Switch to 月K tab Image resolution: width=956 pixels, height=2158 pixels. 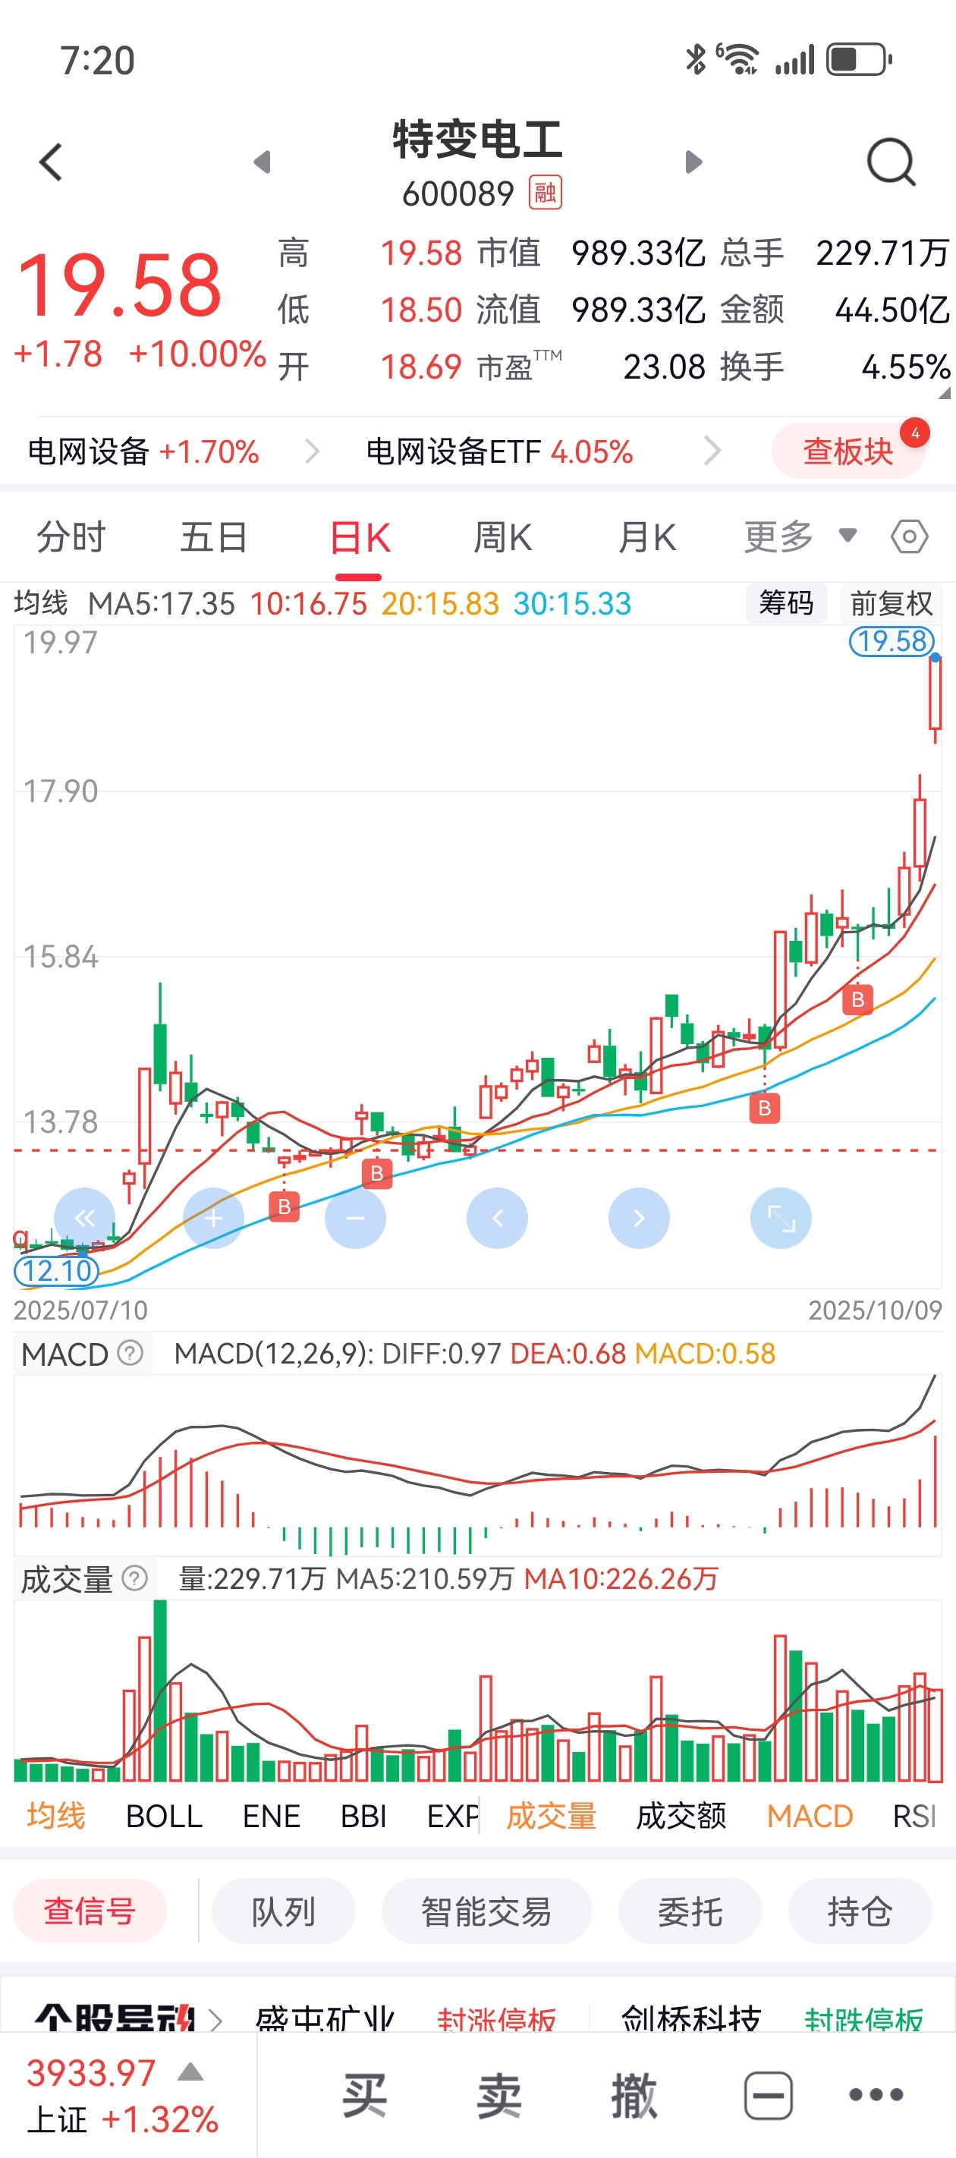tap(647, 537)
